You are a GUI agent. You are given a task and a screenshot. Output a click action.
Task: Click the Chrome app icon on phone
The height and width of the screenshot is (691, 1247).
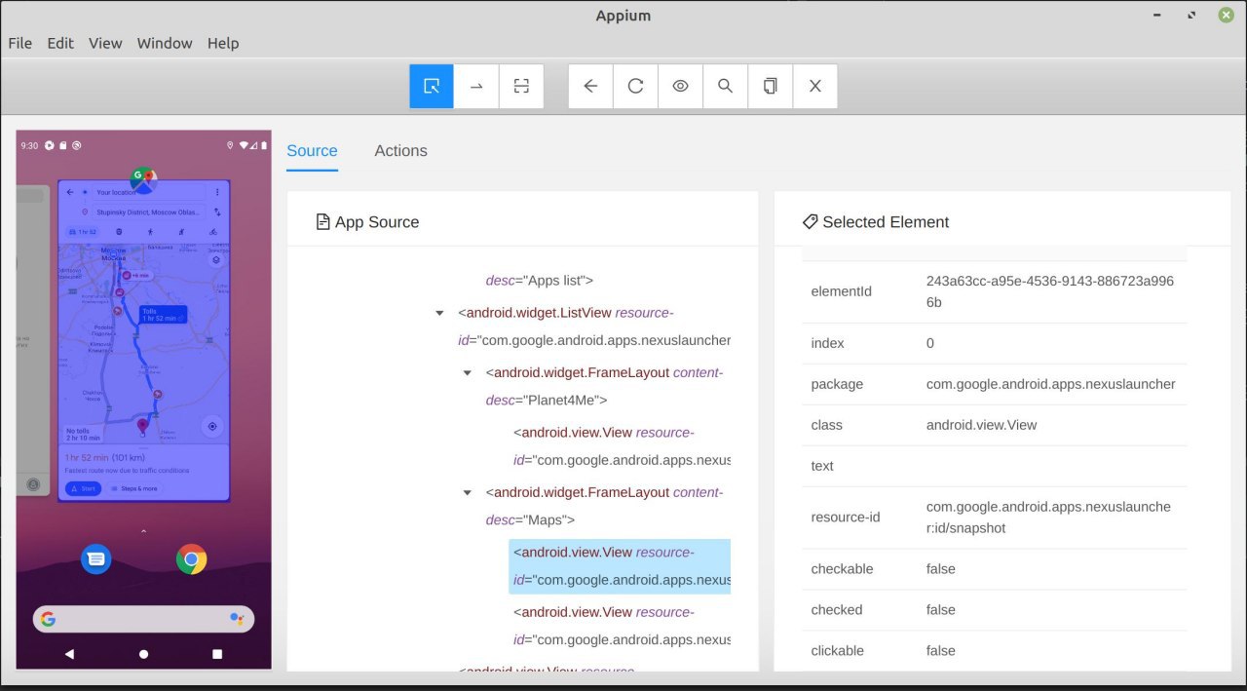click(191, 558)
